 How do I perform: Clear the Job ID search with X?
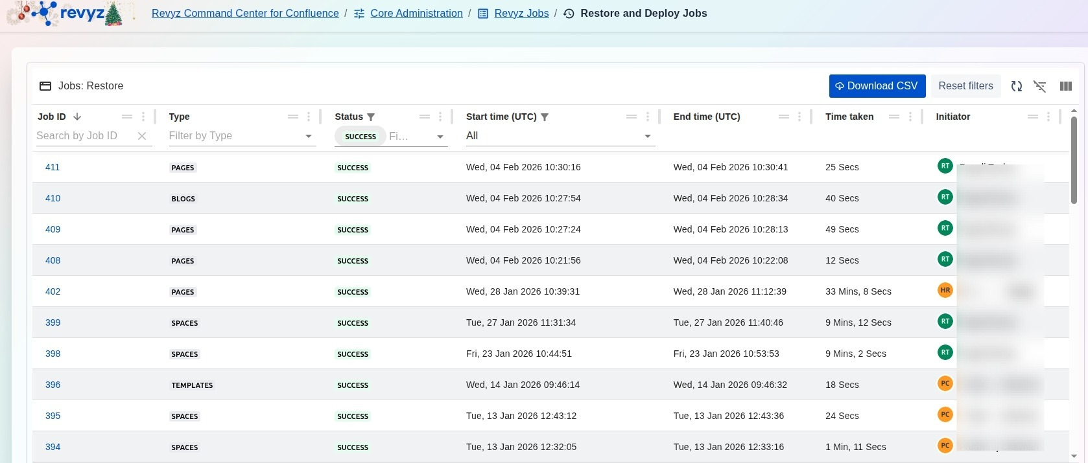tap(142, 136)
